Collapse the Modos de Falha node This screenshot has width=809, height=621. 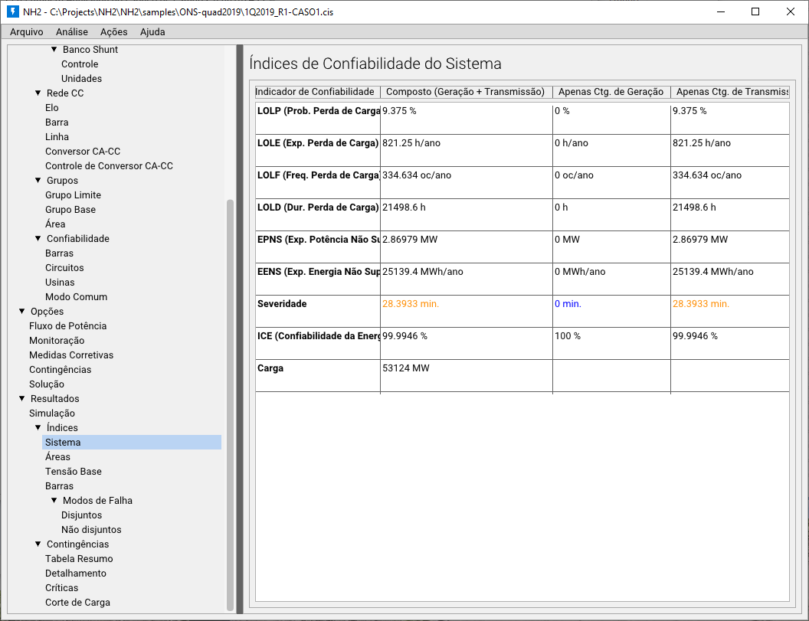coord(54,500)
